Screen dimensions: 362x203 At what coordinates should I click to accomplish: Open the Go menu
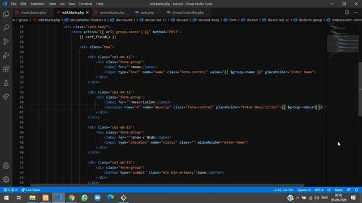click(x=62, y=4)
